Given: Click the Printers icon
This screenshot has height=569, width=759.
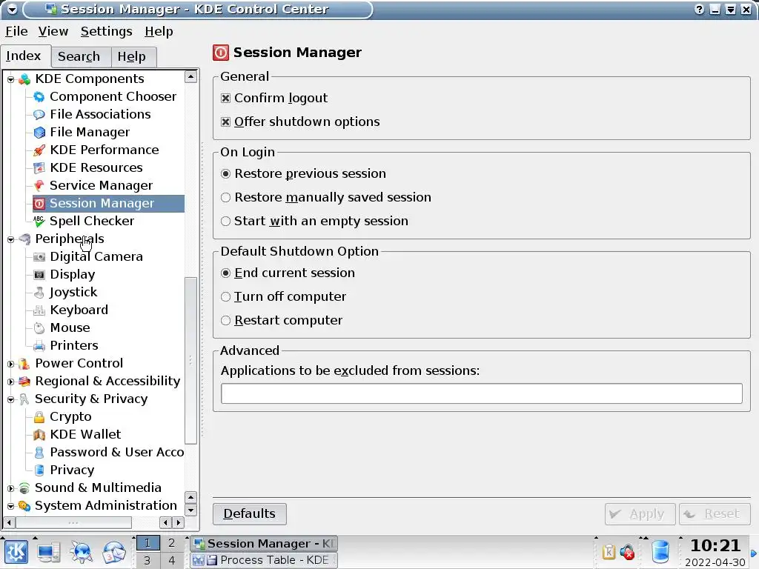Looking at the screenshot, I should point(39,345).
